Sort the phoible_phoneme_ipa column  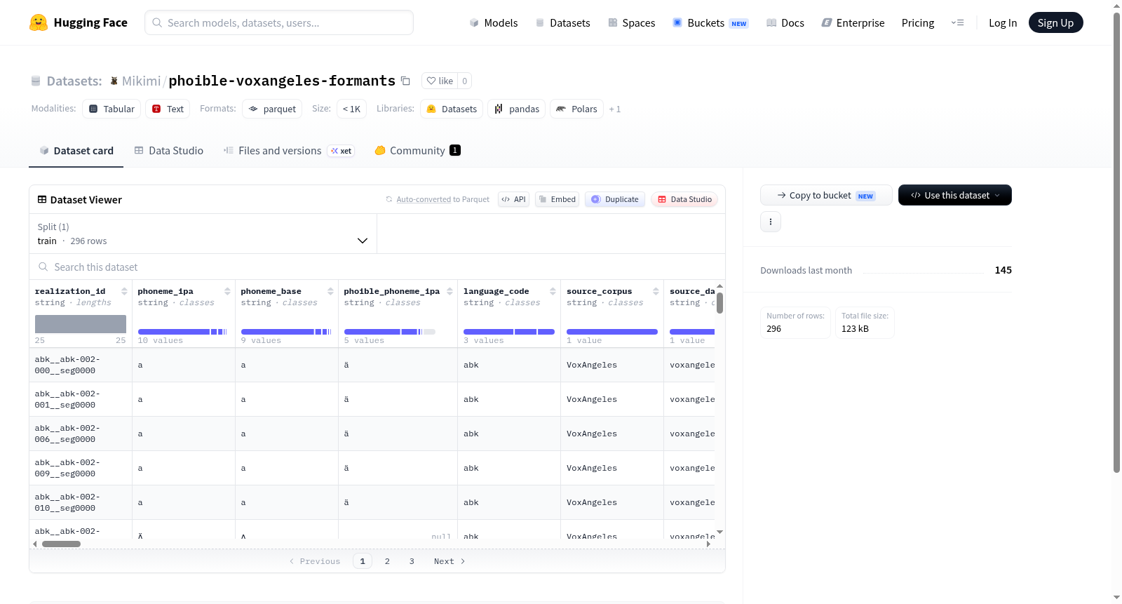[450, 291]
